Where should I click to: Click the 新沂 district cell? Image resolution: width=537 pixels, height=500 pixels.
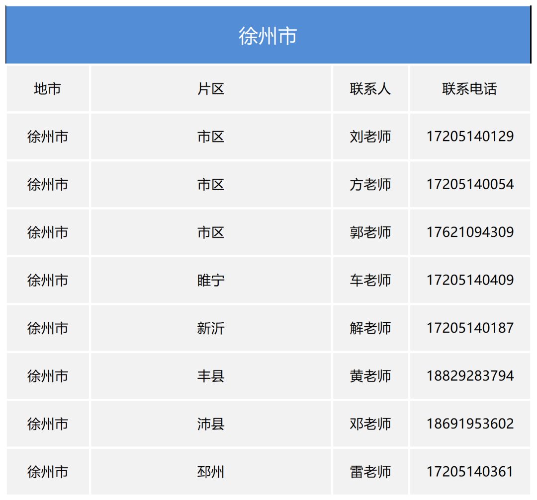pos(210,328)
